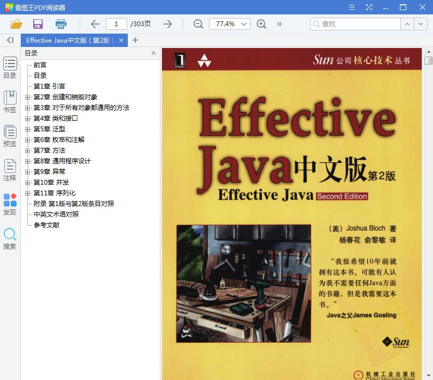Open 附录 第1版与第2版条目对照
Screen dimensions: 433x380
[x=74, y=204]
